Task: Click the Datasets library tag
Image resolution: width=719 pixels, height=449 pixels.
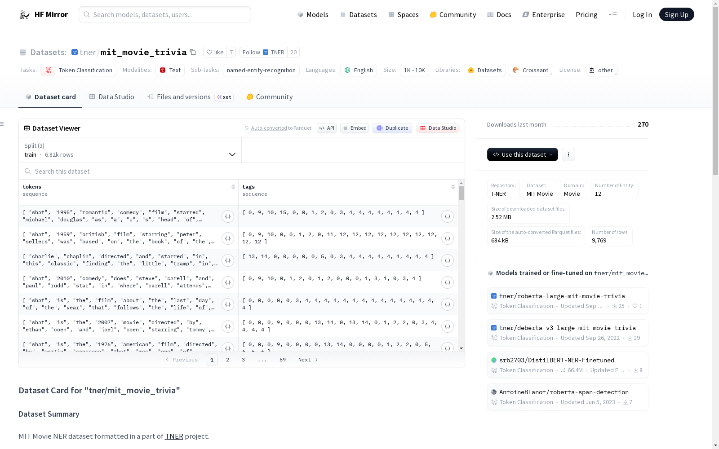Action: [485, 70]
